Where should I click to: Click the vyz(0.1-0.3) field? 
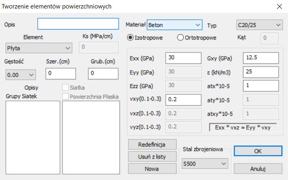coord(183,127)
